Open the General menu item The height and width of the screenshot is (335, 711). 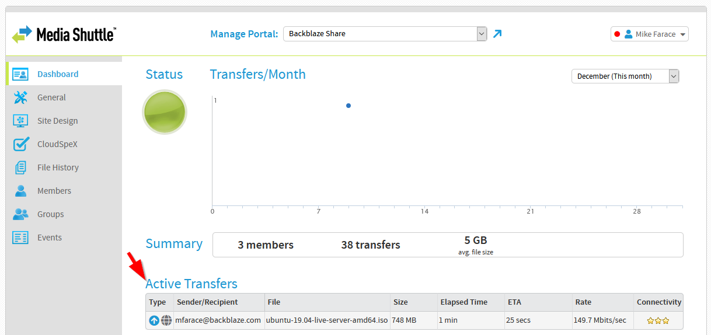point(51,97)
